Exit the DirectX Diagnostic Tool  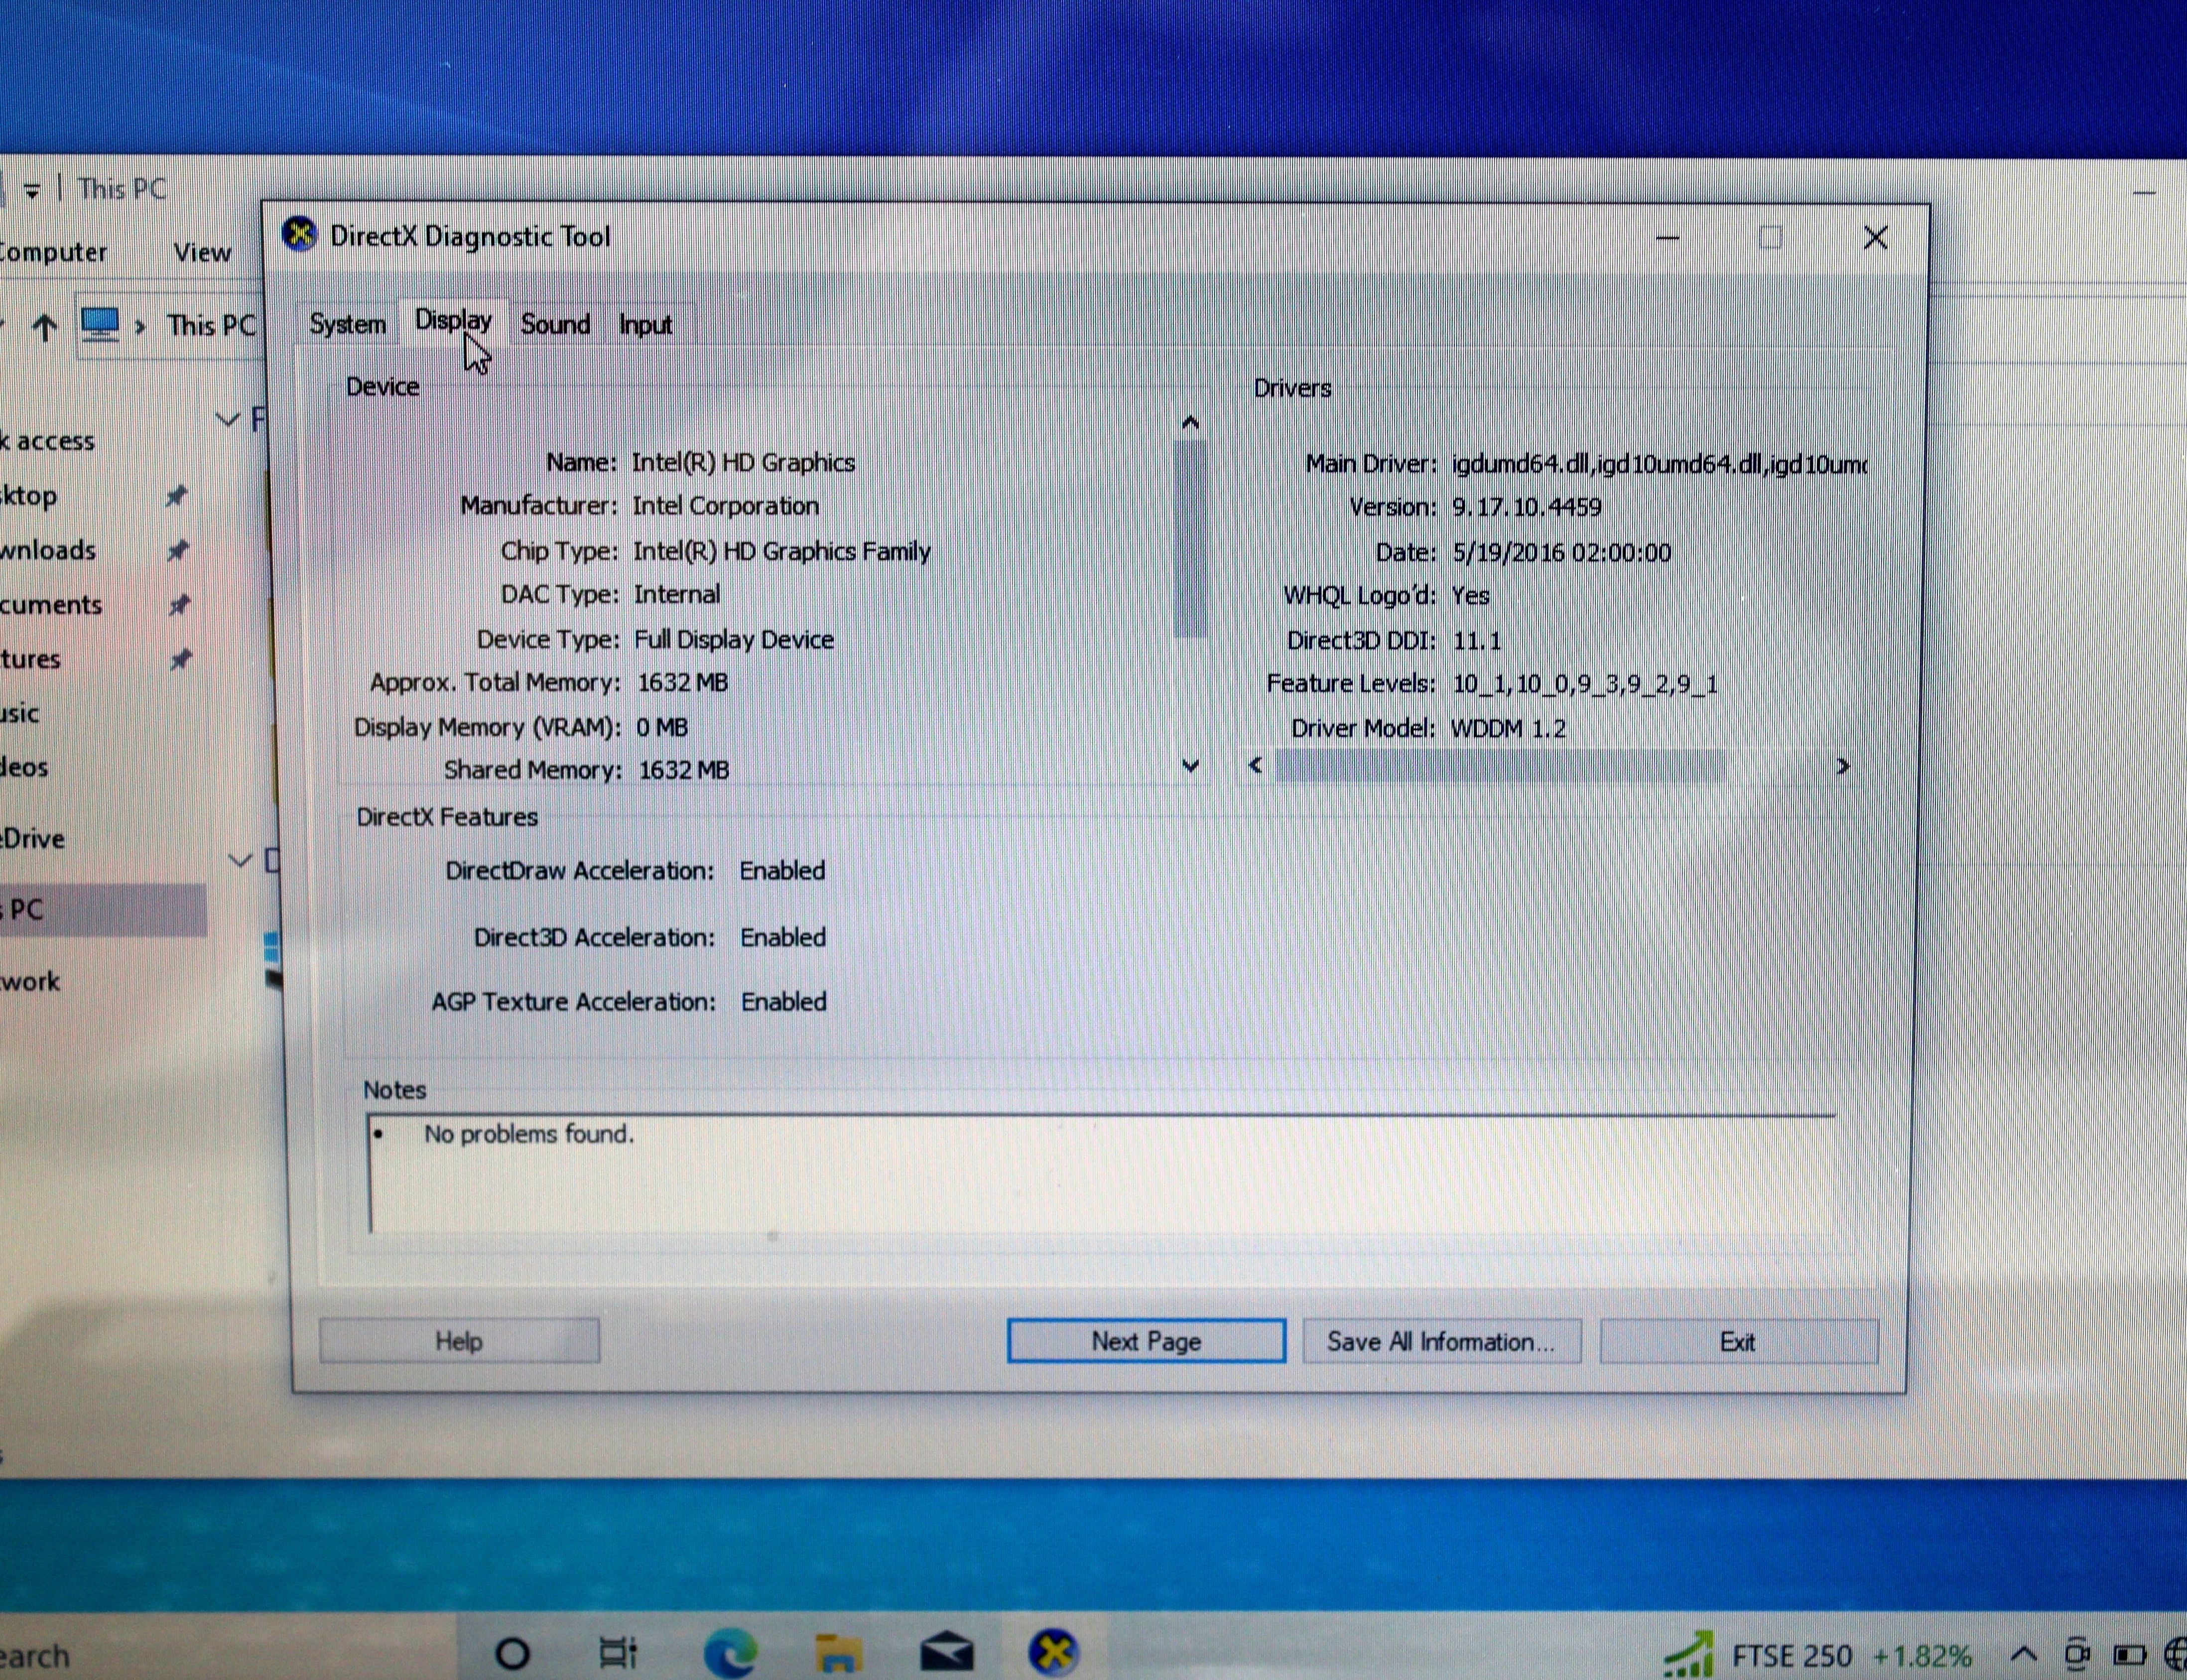(x=1738, y=1342)
